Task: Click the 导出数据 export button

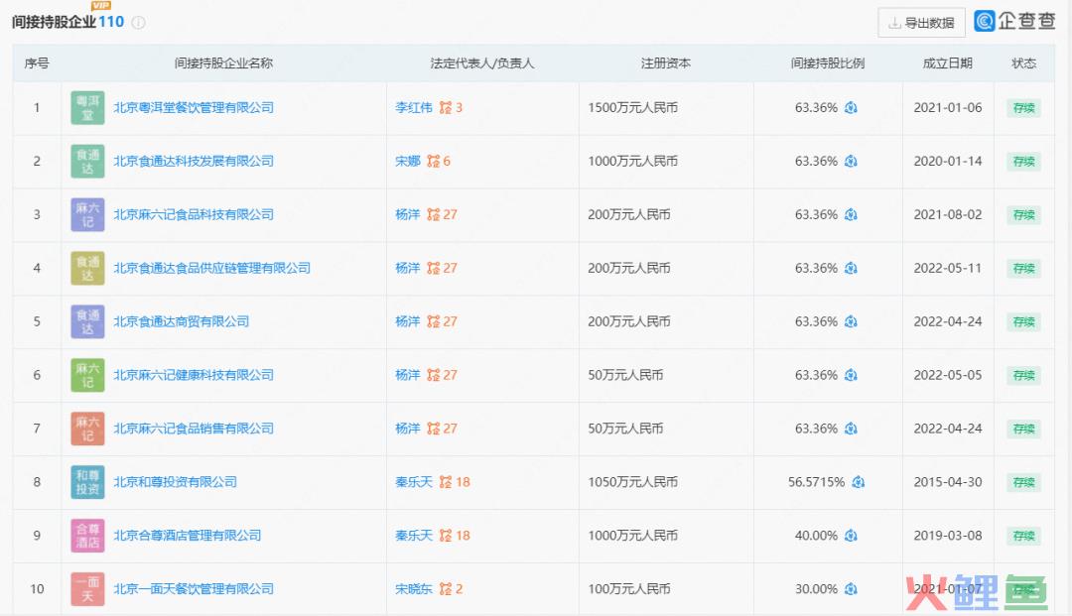Action: [x=921, y=23]
